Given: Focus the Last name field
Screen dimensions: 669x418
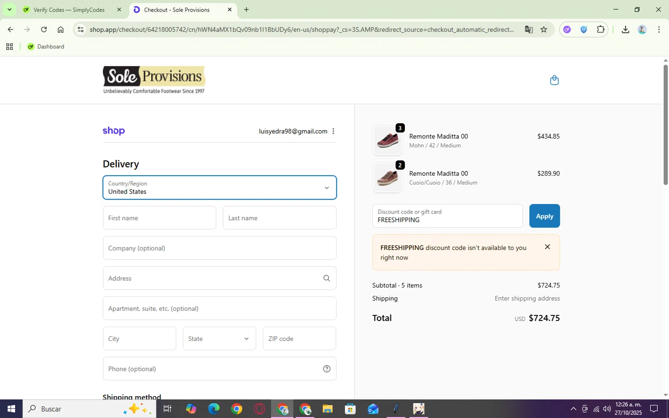Looking at the screenshot, I should point(280,218).
